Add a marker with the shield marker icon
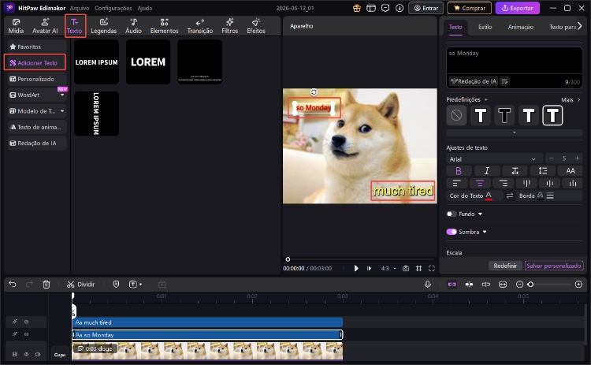This screenshot has height=365, width=591. pyautogui.click(x=116, y=285)
